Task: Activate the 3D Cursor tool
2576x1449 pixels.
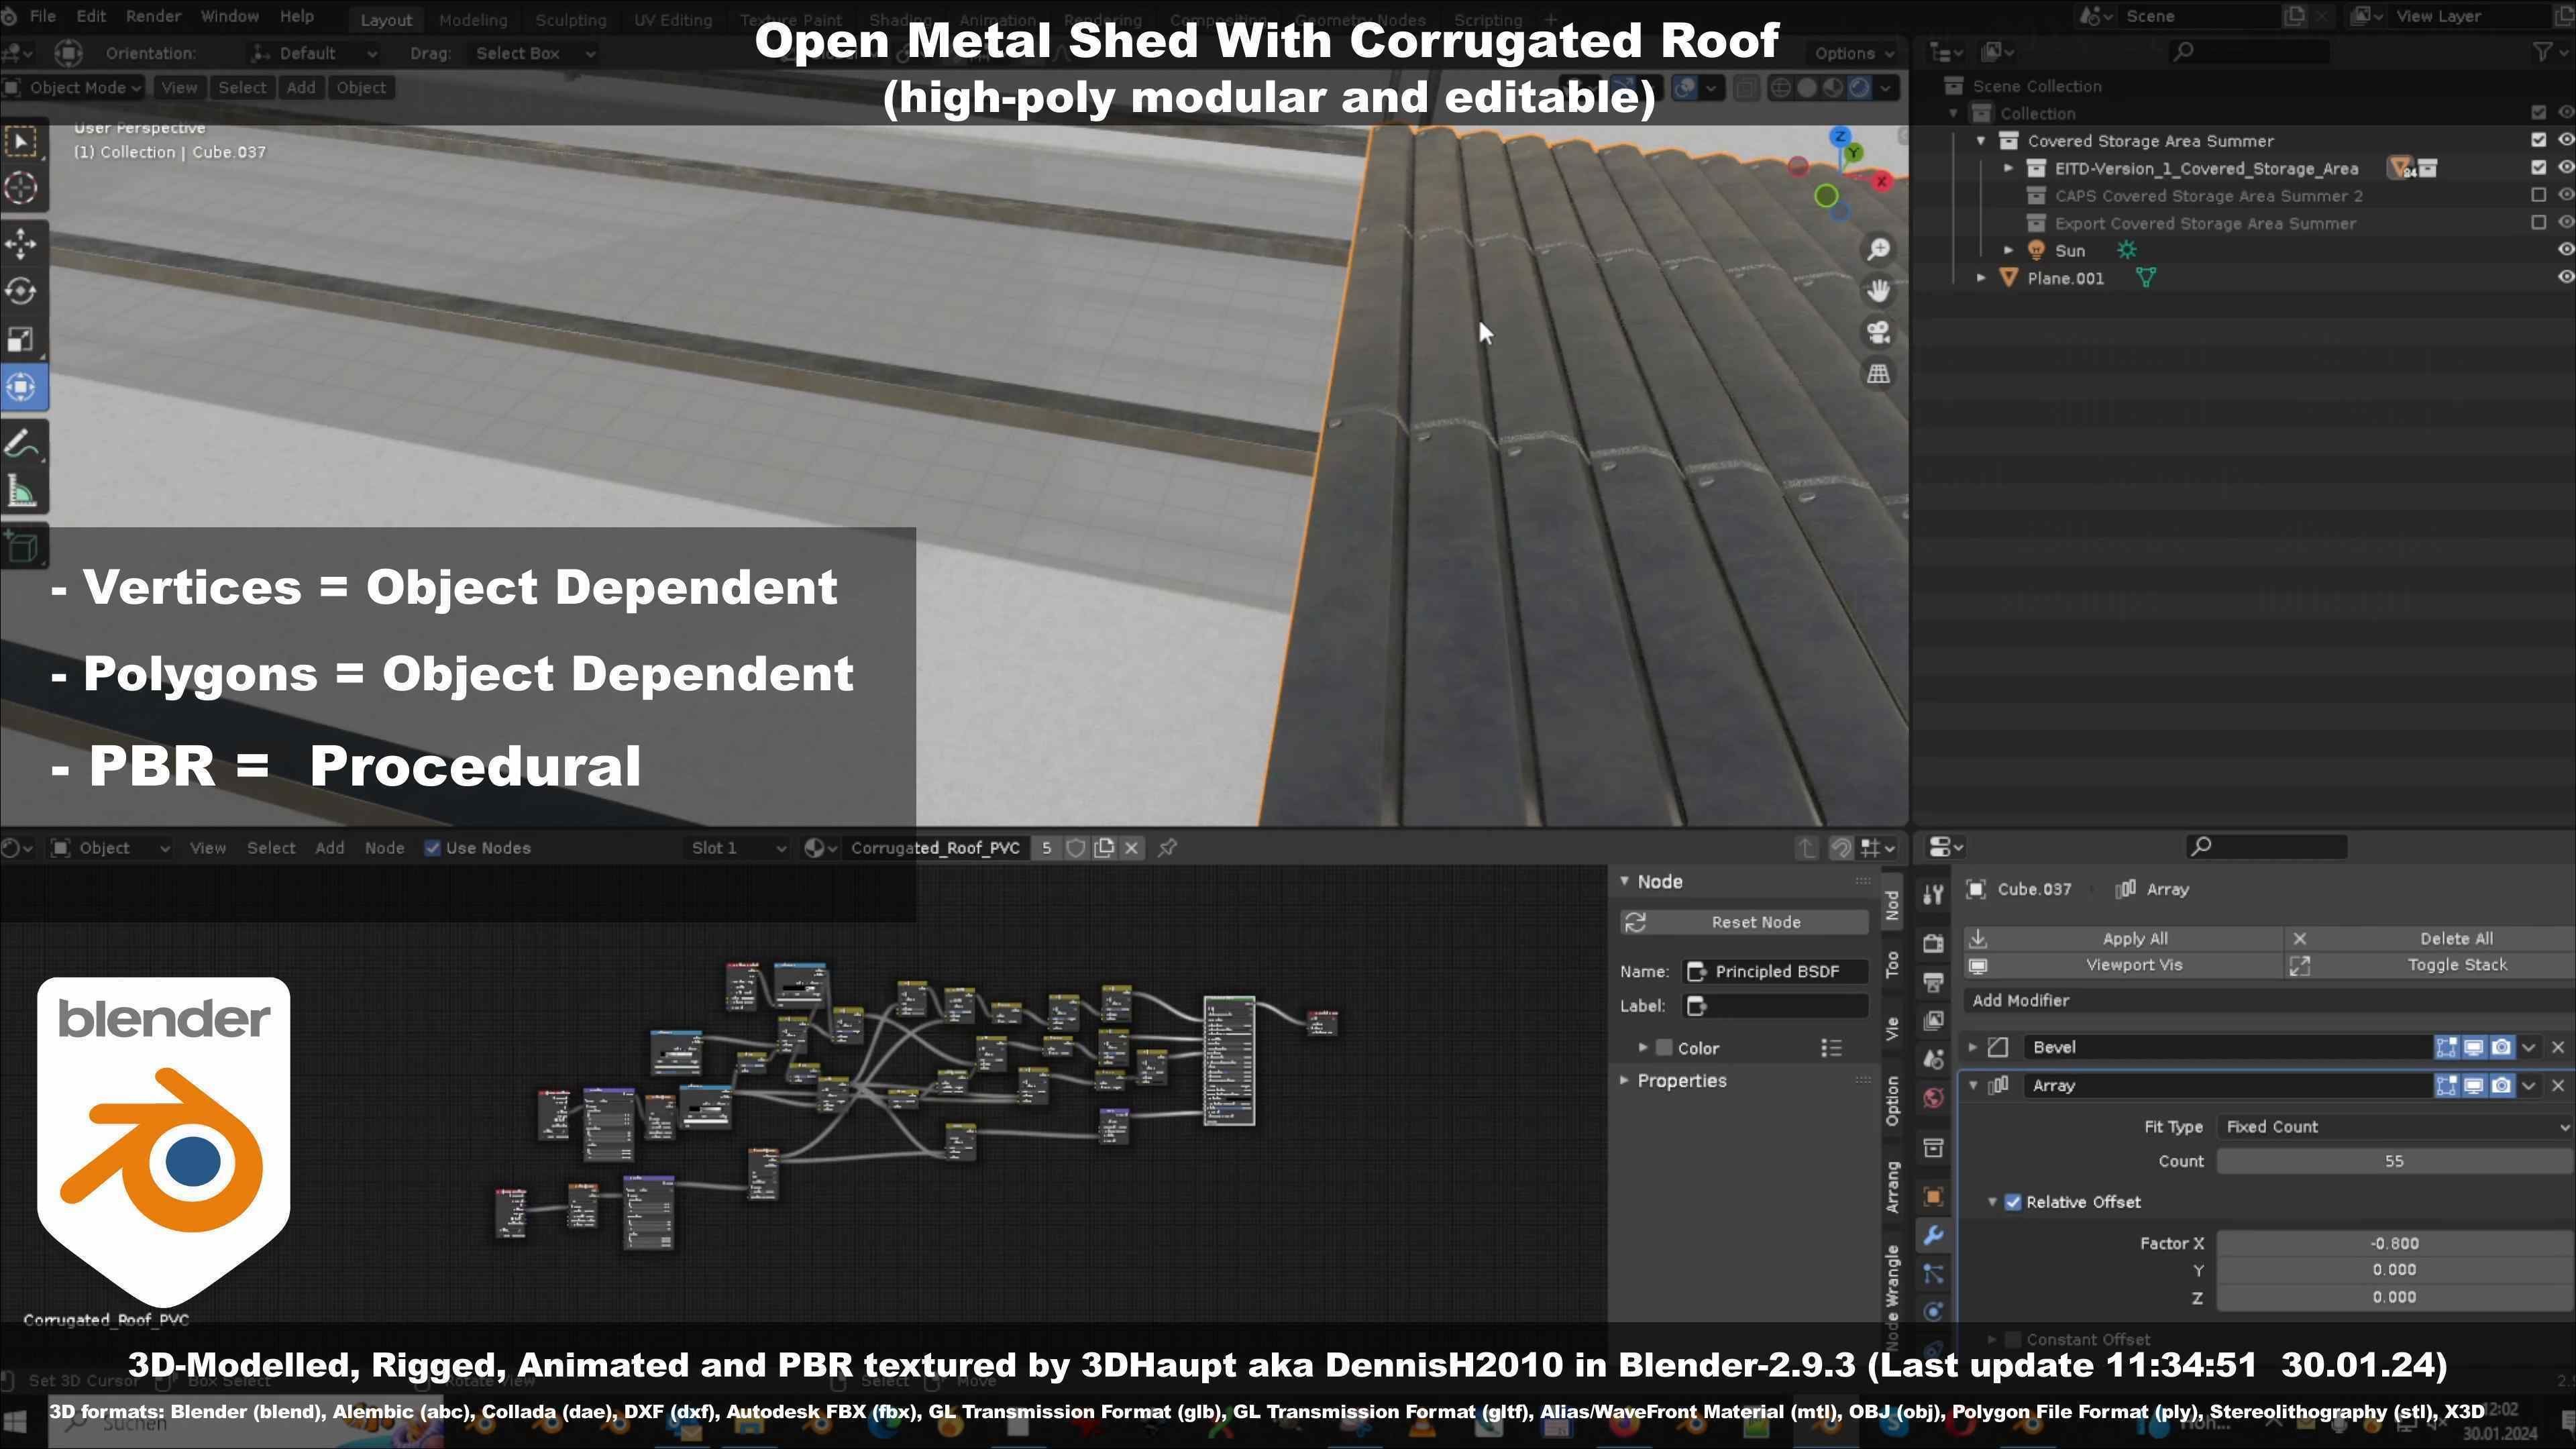Action: tap(22, 188)
